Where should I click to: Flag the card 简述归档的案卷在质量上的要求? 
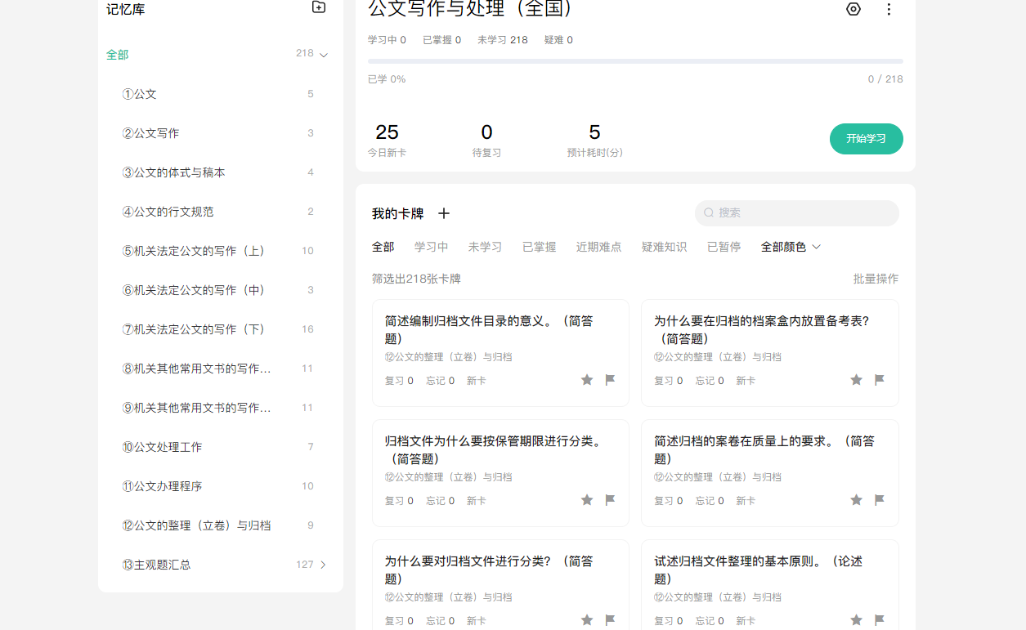point(880,500)
